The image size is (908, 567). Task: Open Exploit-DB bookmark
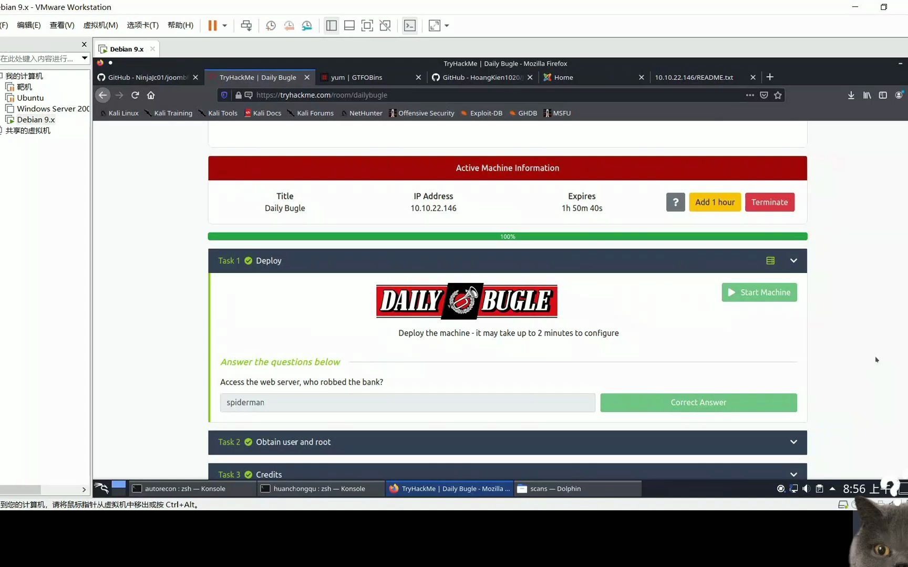(481, 113)
